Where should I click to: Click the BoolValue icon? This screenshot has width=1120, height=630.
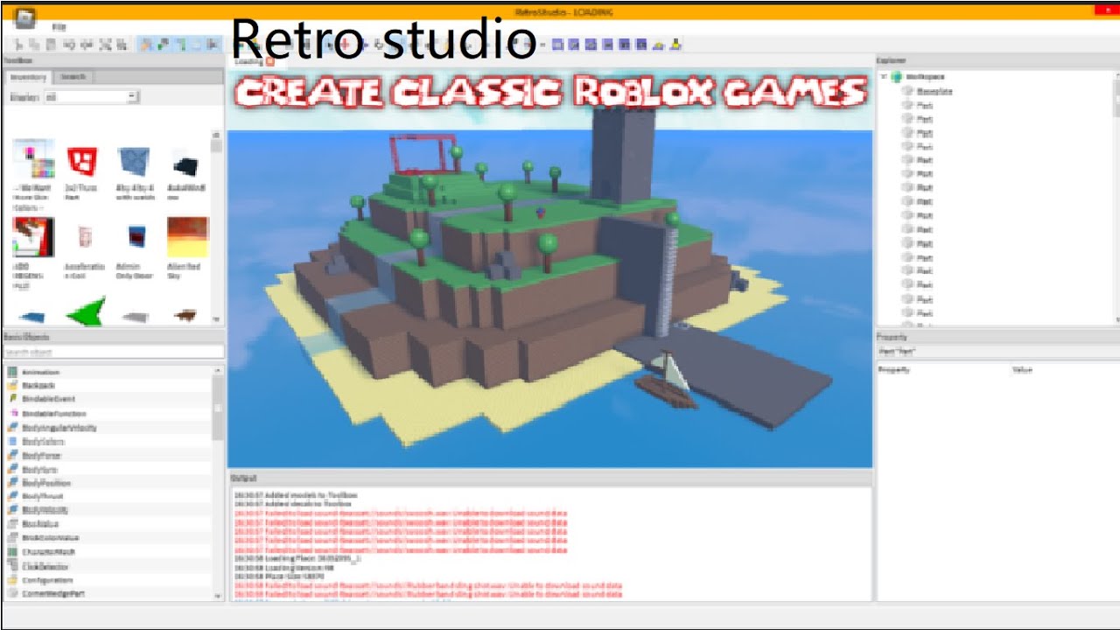coord(12,524)
